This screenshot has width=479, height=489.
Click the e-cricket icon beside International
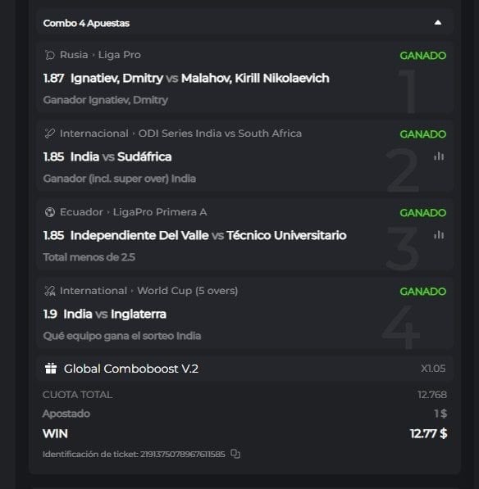[x=50, y=291]
